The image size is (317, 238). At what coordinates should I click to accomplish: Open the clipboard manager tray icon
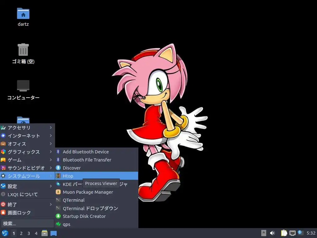(284, 233)
